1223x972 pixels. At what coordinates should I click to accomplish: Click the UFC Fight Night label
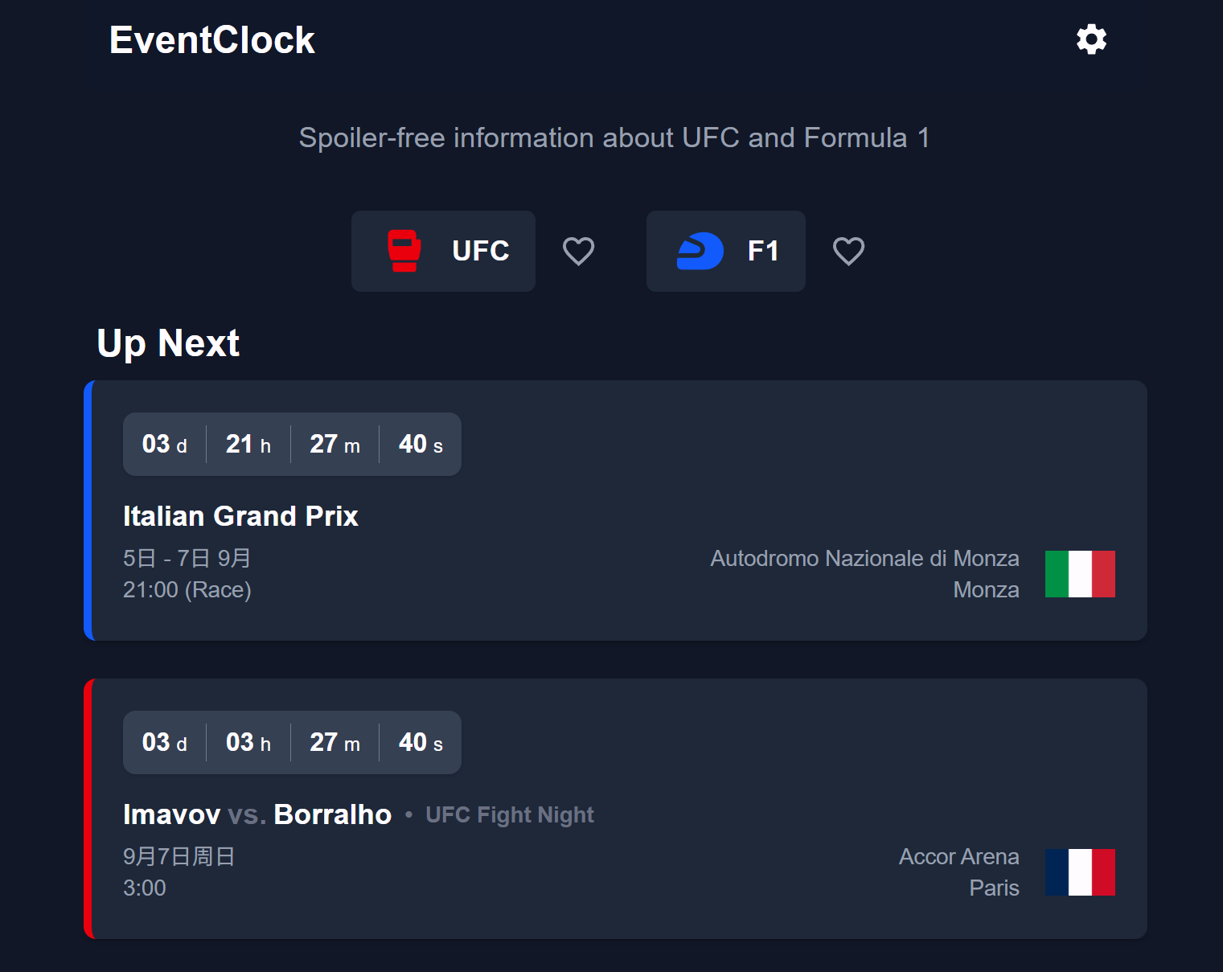tap(510, 815)
